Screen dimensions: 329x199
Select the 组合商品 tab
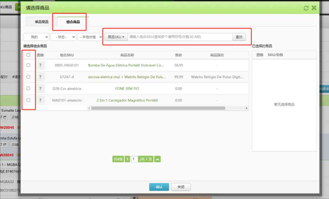point(73,22)
